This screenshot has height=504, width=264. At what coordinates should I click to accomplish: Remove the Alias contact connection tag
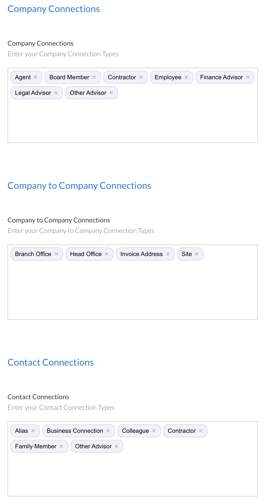33,431
